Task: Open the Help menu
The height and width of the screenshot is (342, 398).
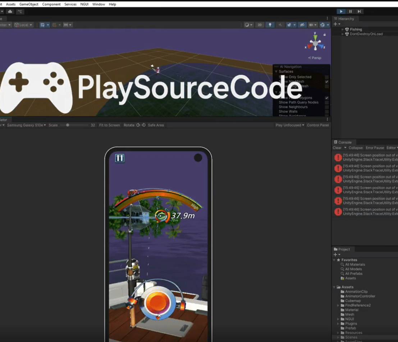Action: click(x=113, y=4)
